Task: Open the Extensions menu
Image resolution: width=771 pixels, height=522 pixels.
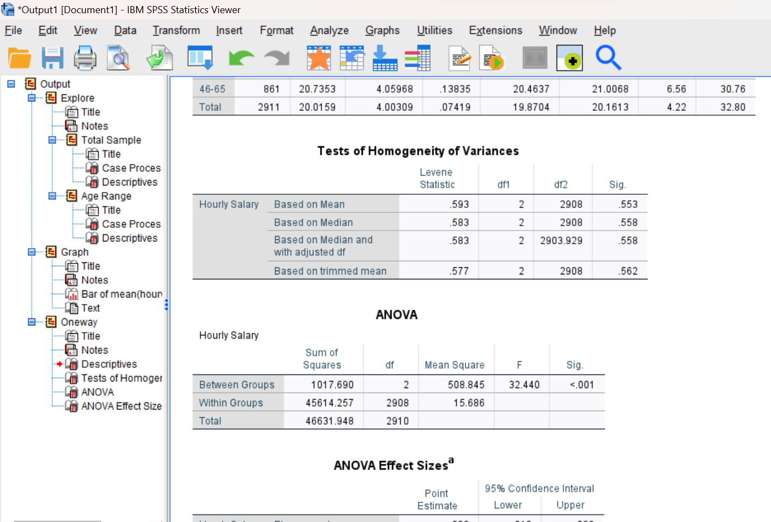Action: (496, 30)
